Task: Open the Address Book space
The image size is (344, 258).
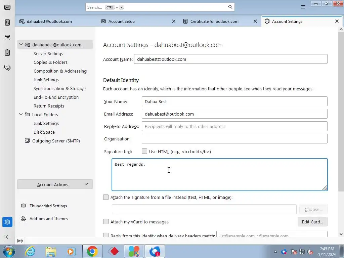Action: (x=7, y=23)
